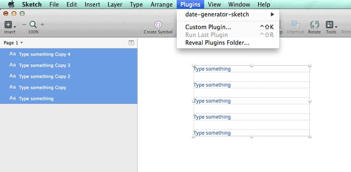Select the 'Type something Copy 2' layer
Viewport: 351px width, 172px height.
pyautogui.click(x=44, y=76)
